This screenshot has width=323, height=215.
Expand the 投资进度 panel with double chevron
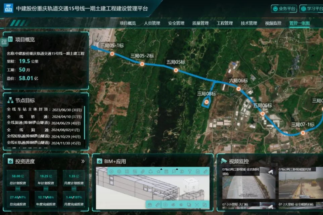83,161
